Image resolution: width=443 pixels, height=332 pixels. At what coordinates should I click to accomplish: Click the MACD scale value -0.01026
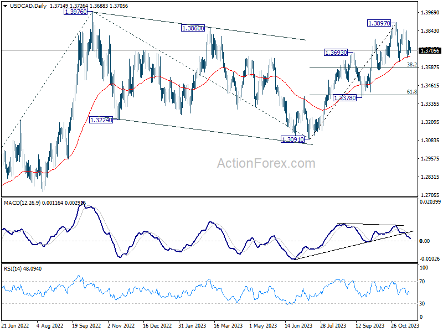430,258
